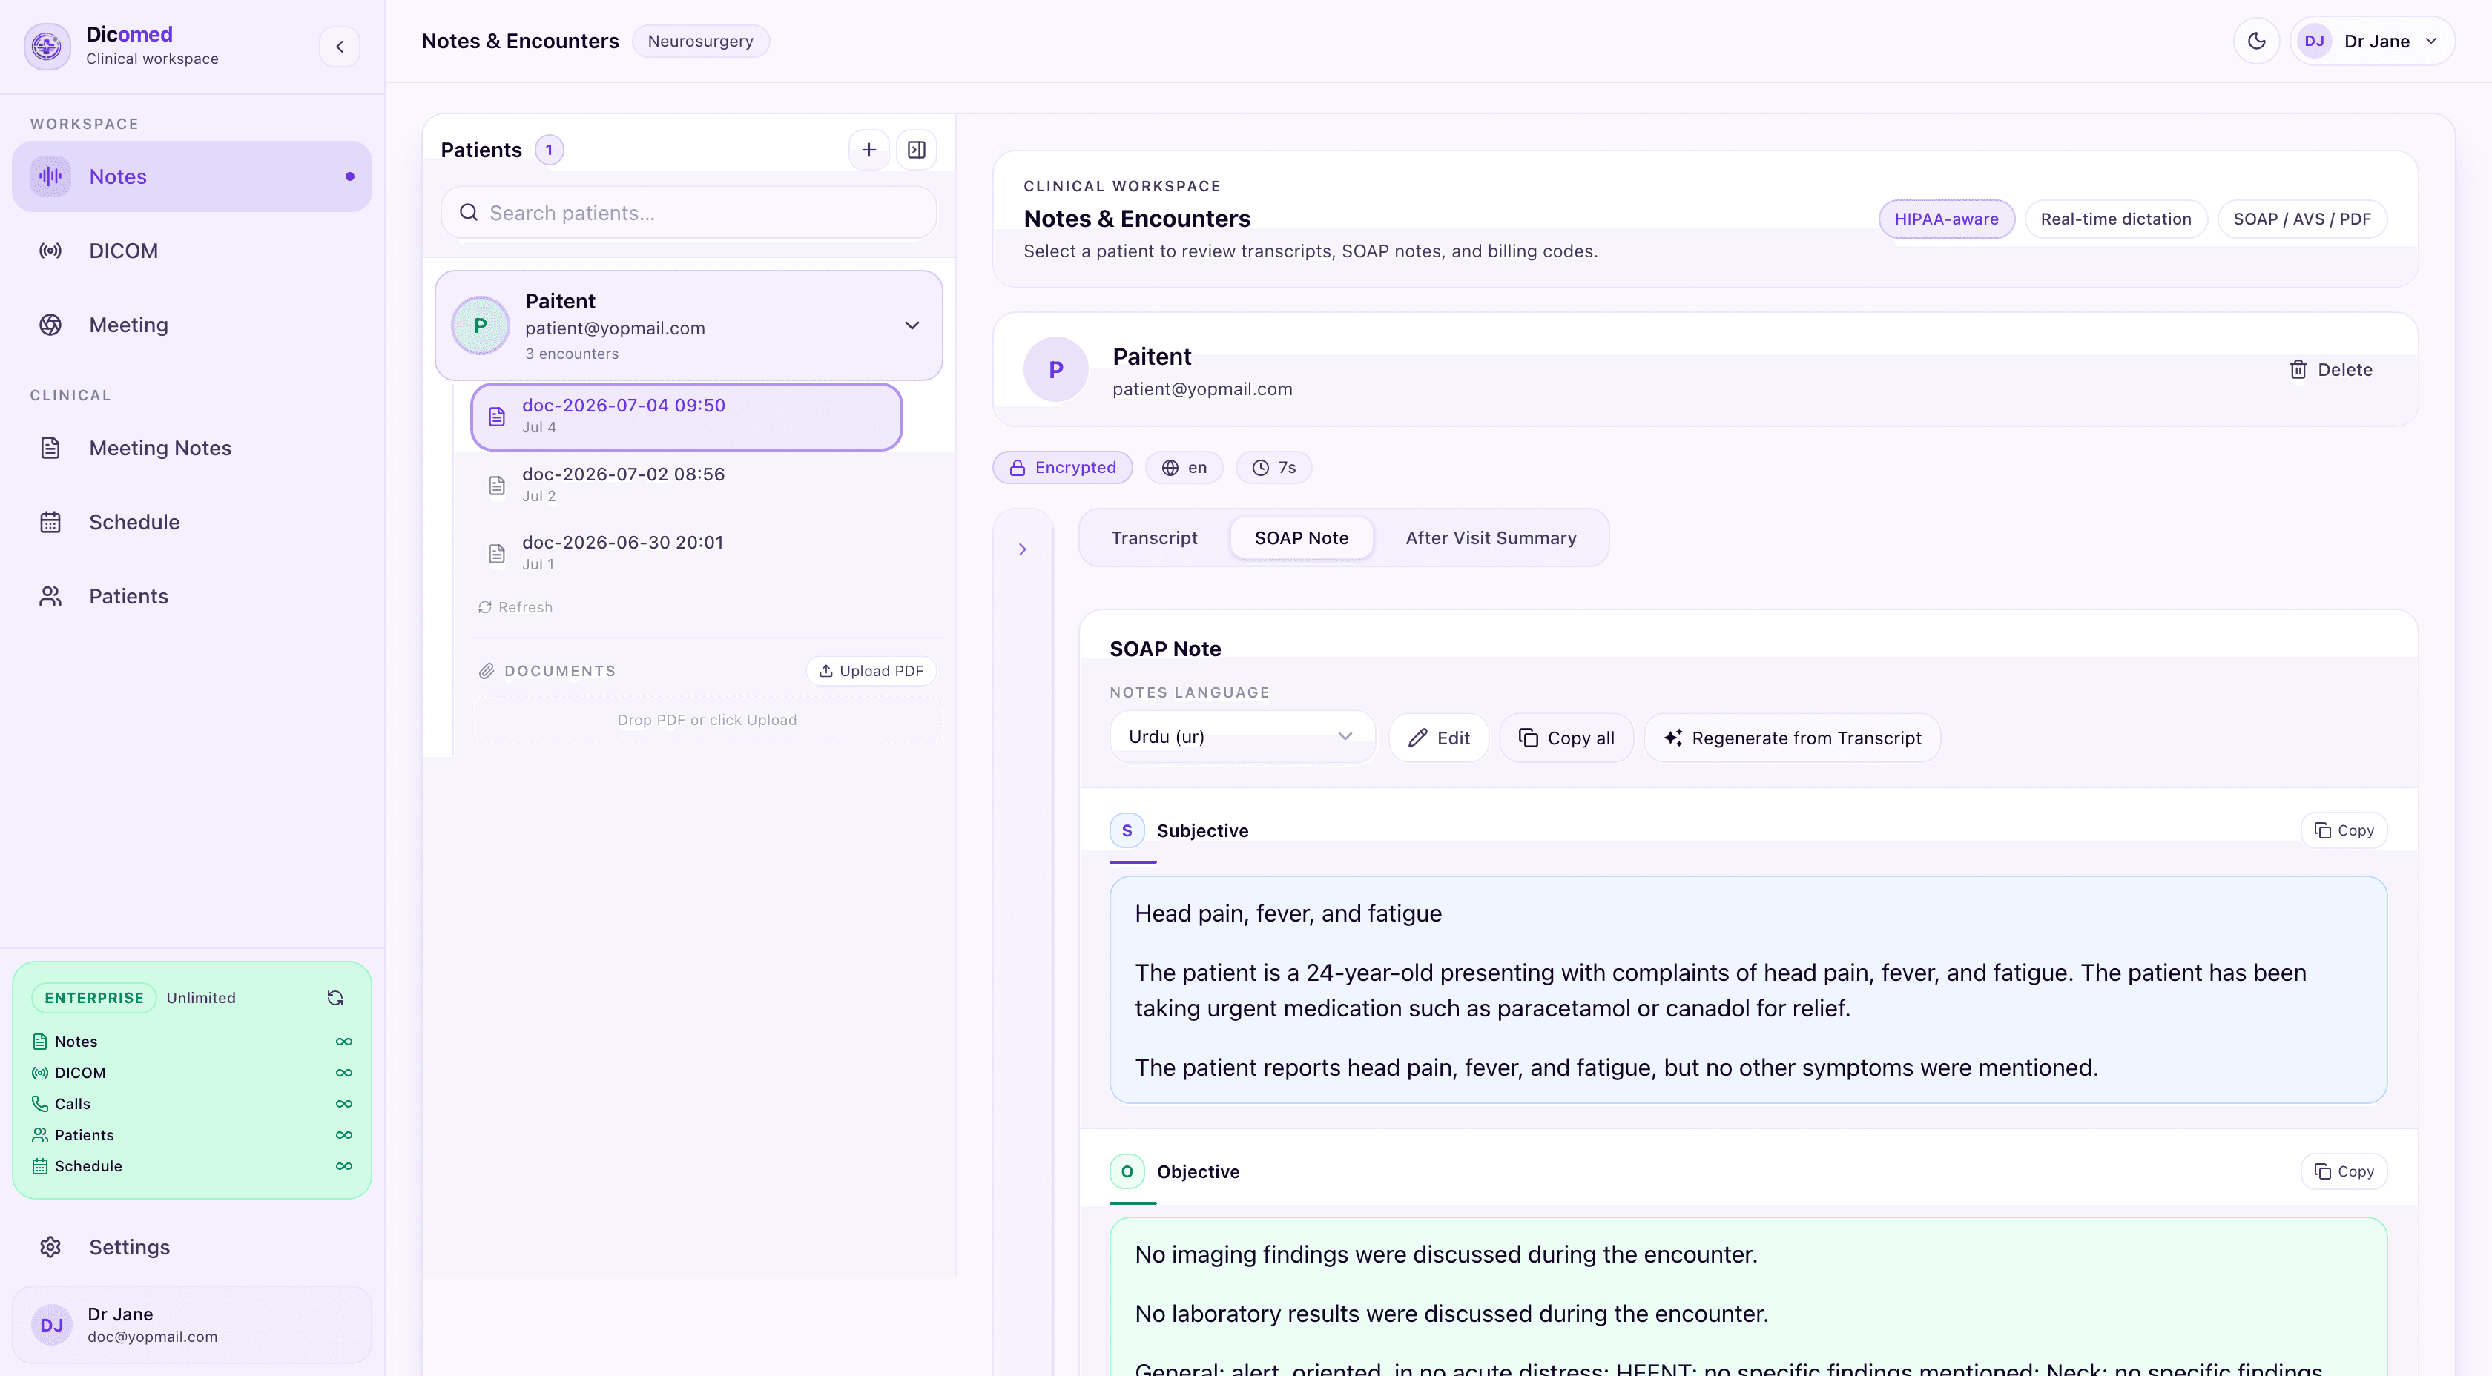Viewport: 2492px width, 1376px height.
Task: Click the Schedule calendar icon
Action: pos(50,522)
